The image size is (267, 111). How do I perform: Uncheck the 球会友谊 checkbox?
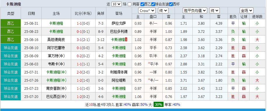[153, 4]
